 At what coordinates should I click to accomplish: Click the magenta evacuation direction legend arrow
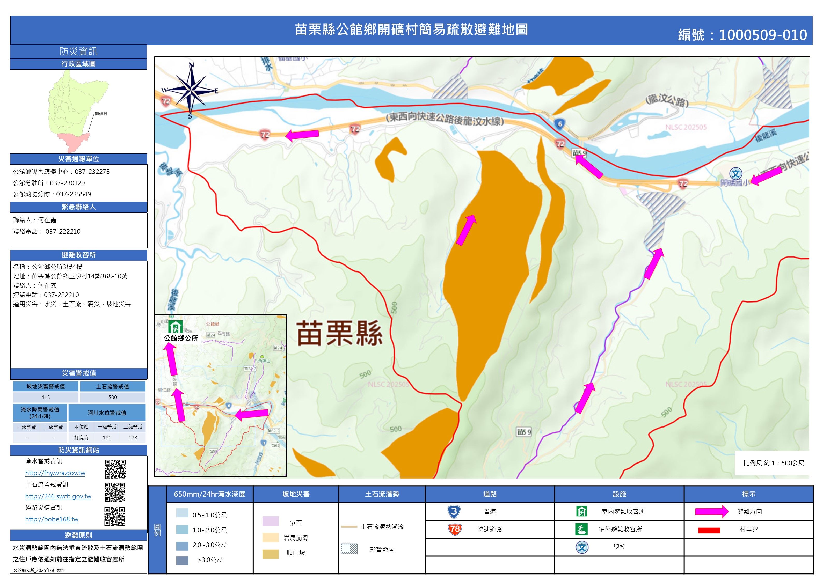pyautogui.click(x=711, y=511)
